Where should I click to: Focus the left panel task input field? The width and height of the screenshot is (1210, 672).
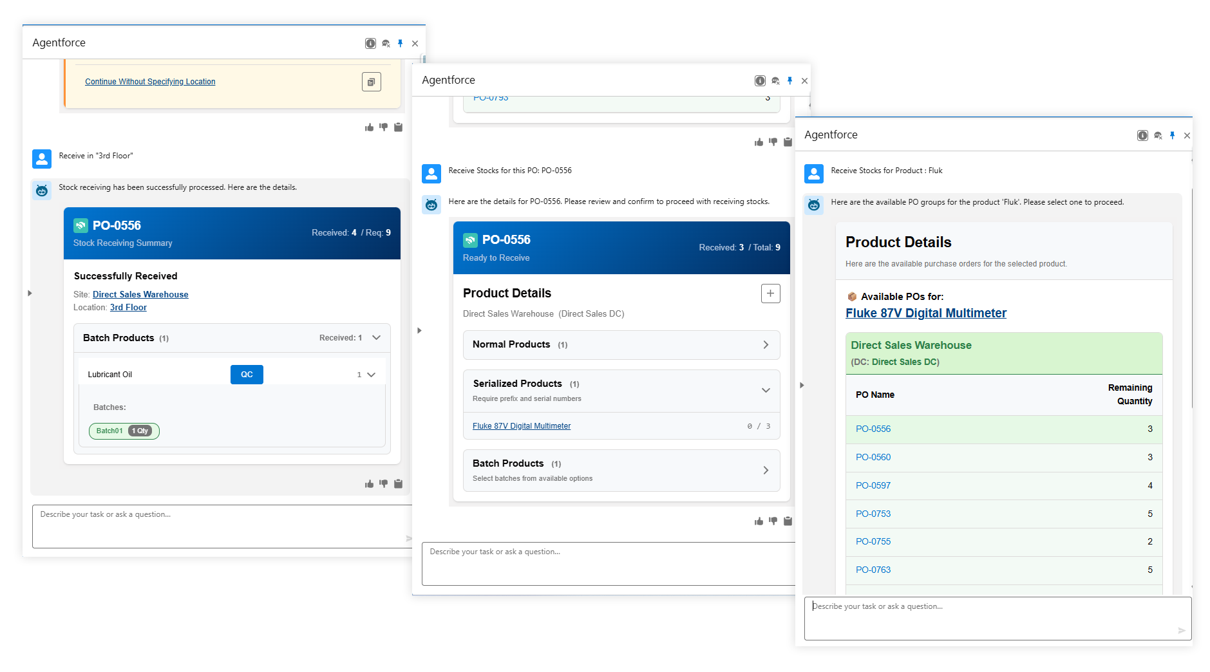tap(222, 527)
